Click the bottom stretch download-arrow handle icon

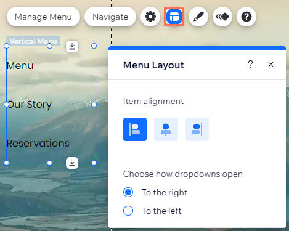click(72, 163)
